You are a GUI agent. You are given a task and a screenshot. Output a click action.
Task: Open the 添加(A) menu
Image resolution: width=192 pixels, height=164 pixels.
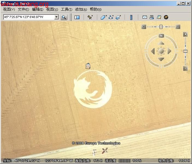pyautogui.click(x=81, y=9)
